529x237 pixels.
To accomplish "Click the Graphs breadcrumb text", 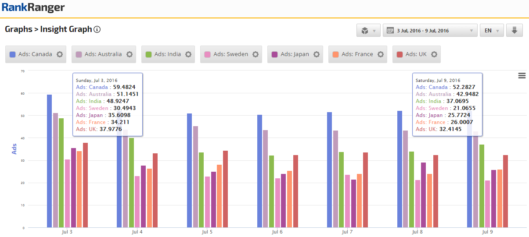I will pos(18,29).
